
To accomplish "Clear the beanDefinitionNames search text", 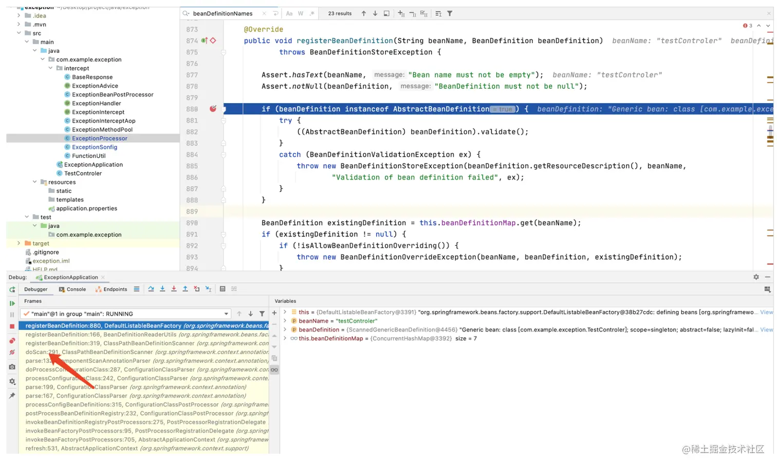I will coord(264,13).
